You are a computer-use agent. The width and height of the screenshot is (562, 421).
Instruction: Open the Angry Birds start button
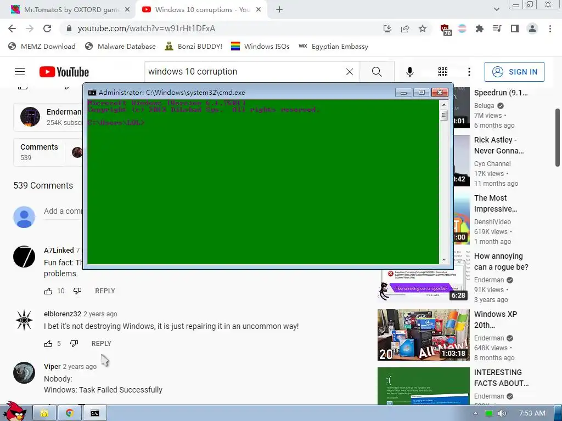point(14,412)
